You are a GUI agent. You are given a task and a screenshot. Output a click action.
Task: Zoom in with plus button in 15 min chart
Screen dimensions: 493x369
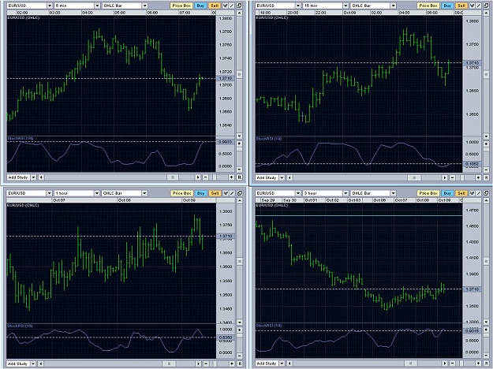478,177
